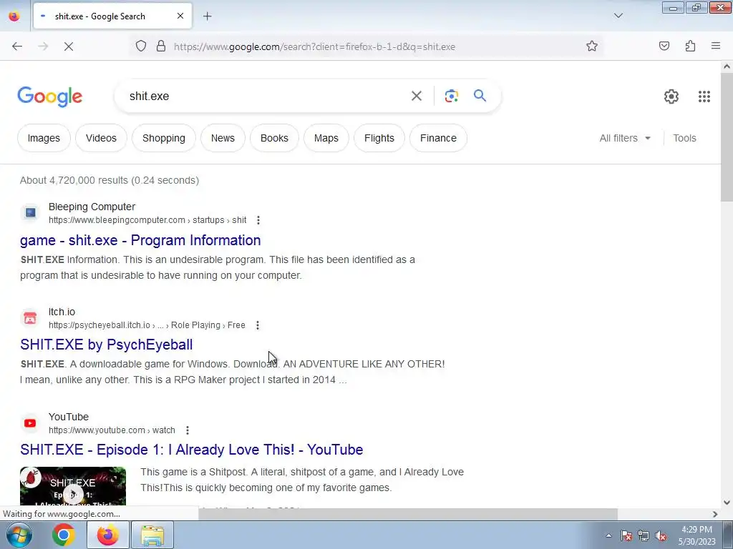Click the 'About 4,720,000 results' text

(x=110, y=181)
